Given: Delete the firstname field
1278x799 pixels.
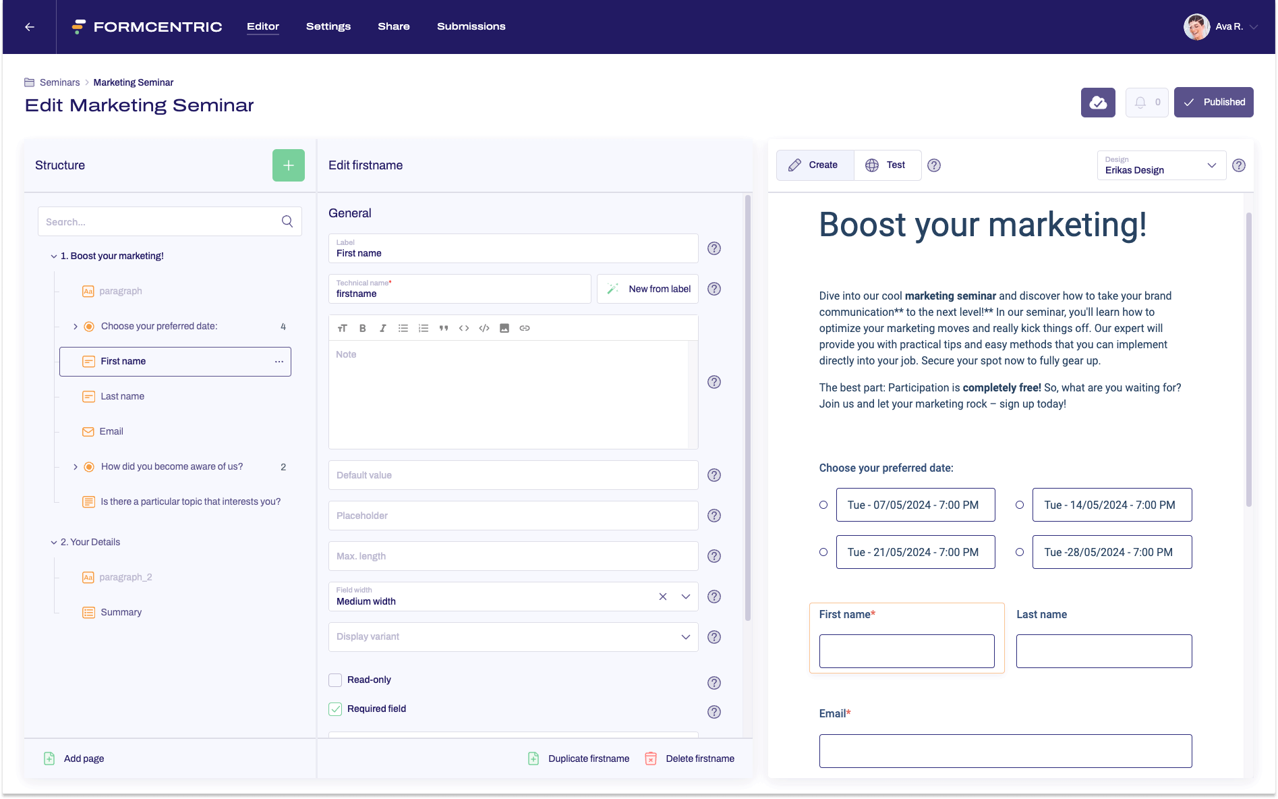Looking at the screenshot, I should point(689,758).
